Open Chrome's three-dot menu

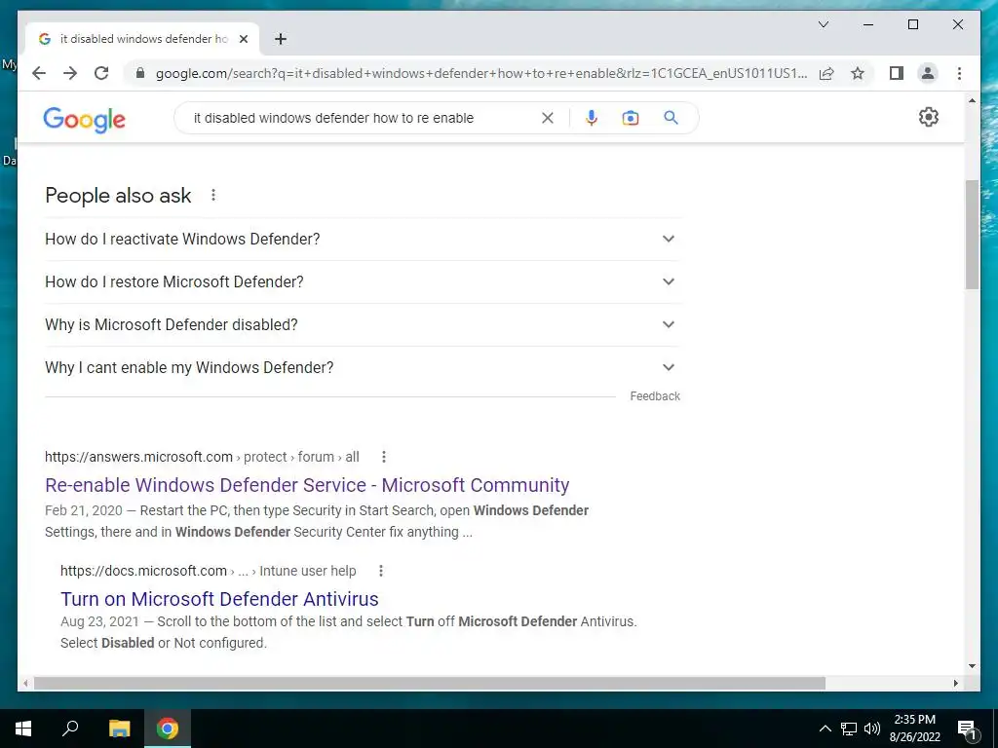[x=959, y=73]
